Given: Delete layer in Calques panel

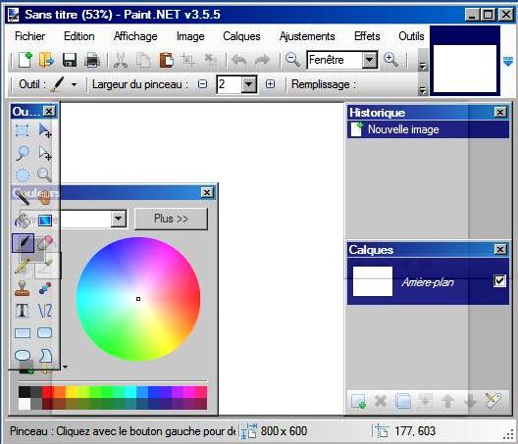Looking at the screenshot, I should pos(381,401).
